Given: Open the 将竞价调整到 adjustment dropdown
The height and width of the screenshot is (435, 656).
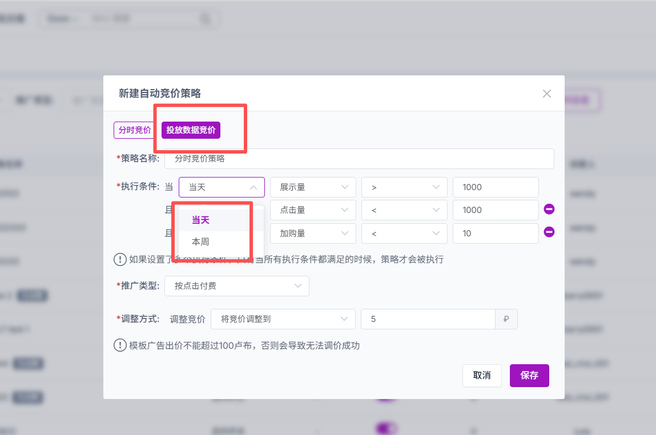Looking at the screenshot, I should 283,319.
